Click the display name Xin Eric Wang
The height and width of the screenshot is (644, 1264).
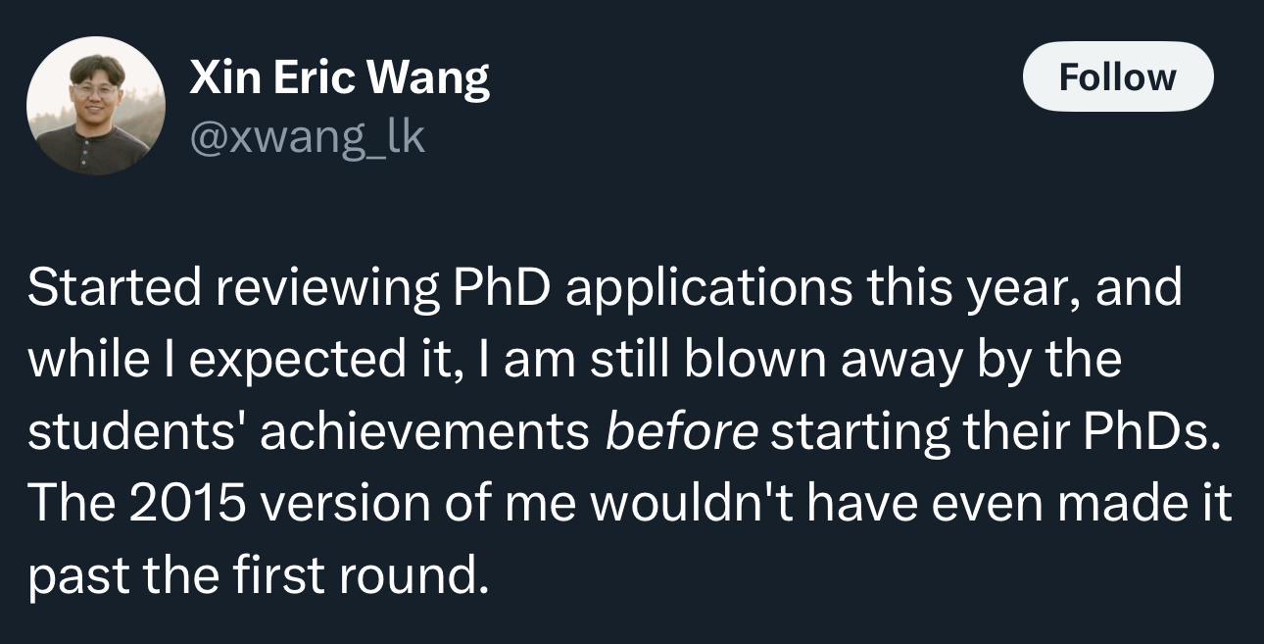click(x=339, y=77)
